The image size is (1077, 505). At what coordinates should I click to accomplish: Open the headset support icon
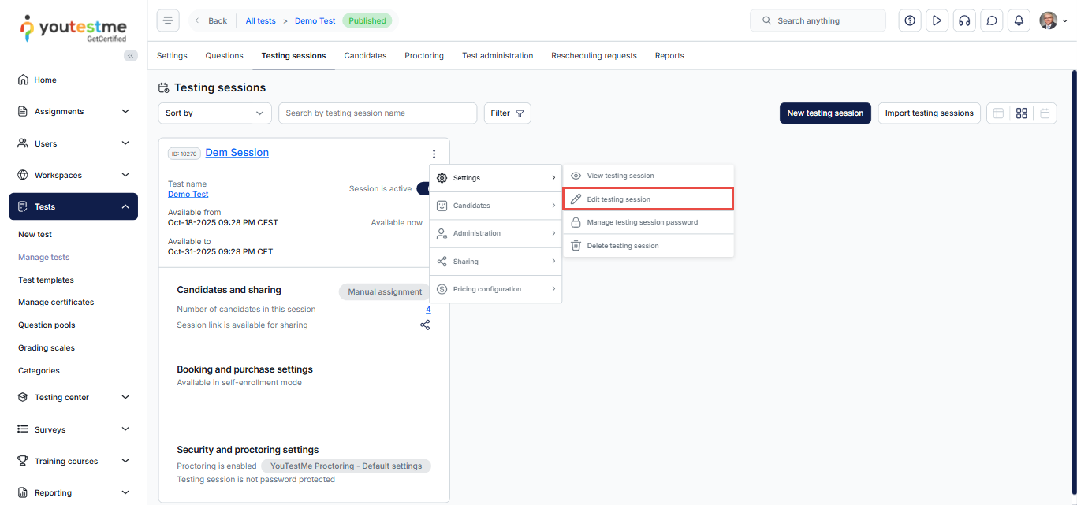[963, 20]
